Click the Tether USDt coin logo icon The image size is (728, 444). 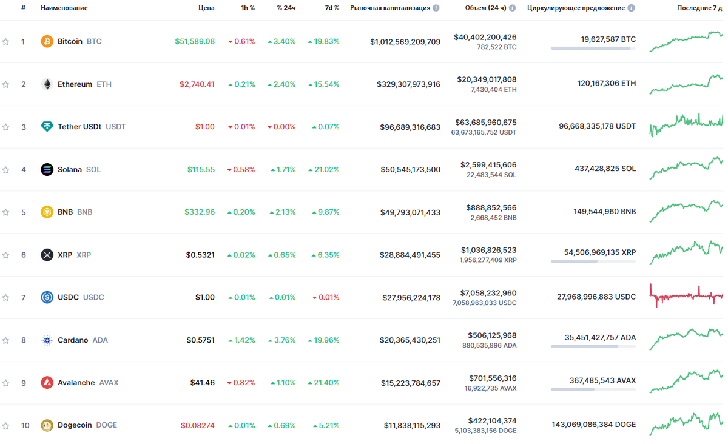point(47,127)
